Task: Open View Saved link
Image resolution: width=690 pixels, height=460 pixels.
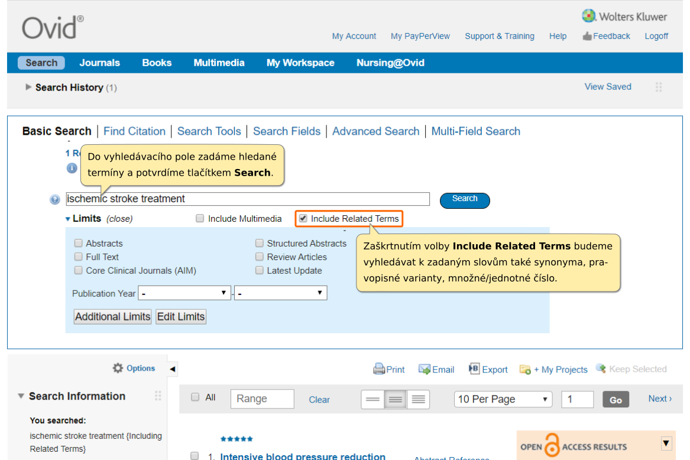Action: (608, 87)
